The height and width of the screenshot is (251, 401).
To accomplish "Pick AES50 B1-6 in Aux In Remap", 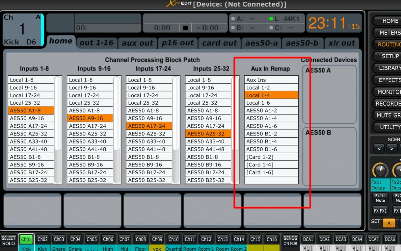I will click(271, 149).
